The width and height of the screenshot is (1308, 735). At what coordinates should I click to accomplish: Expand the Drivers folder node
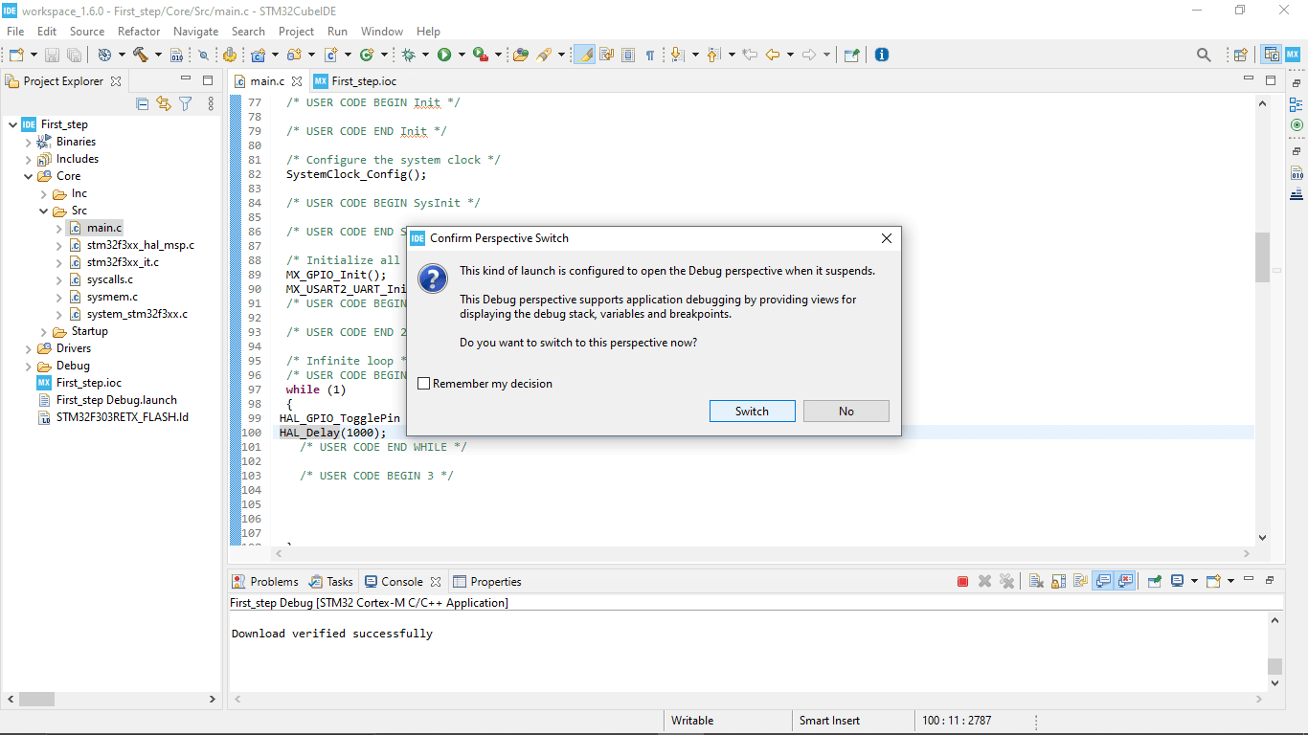(29, 348)
